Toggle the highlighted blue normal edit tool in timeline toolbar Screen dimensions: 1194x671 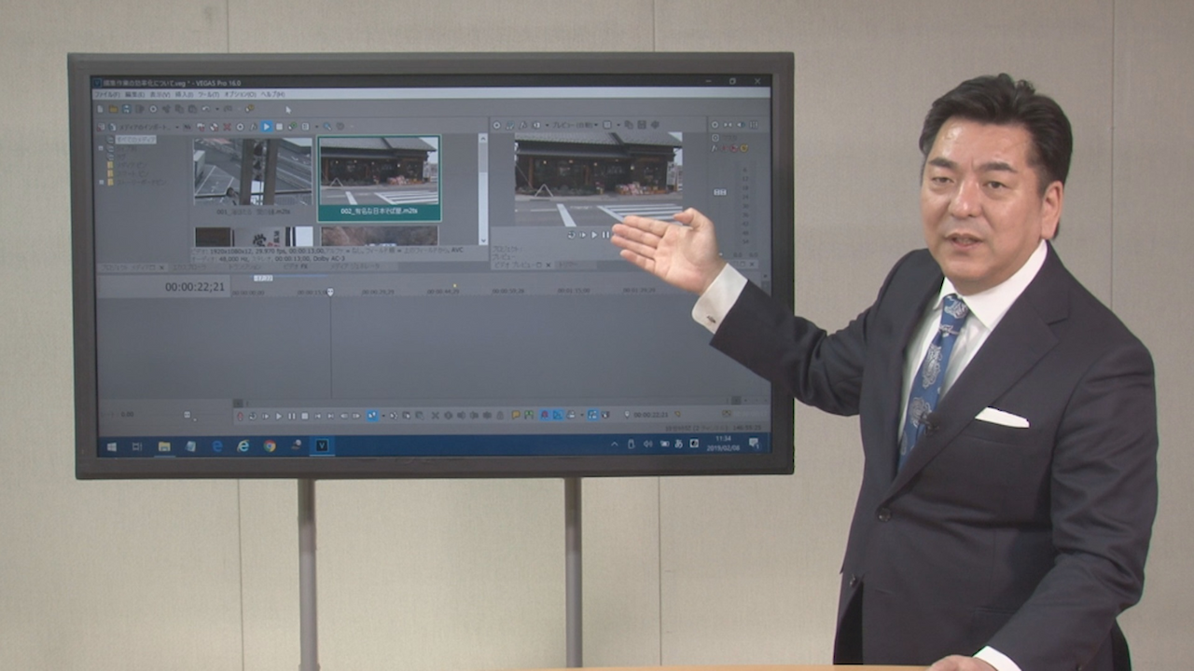coord(371,415)
